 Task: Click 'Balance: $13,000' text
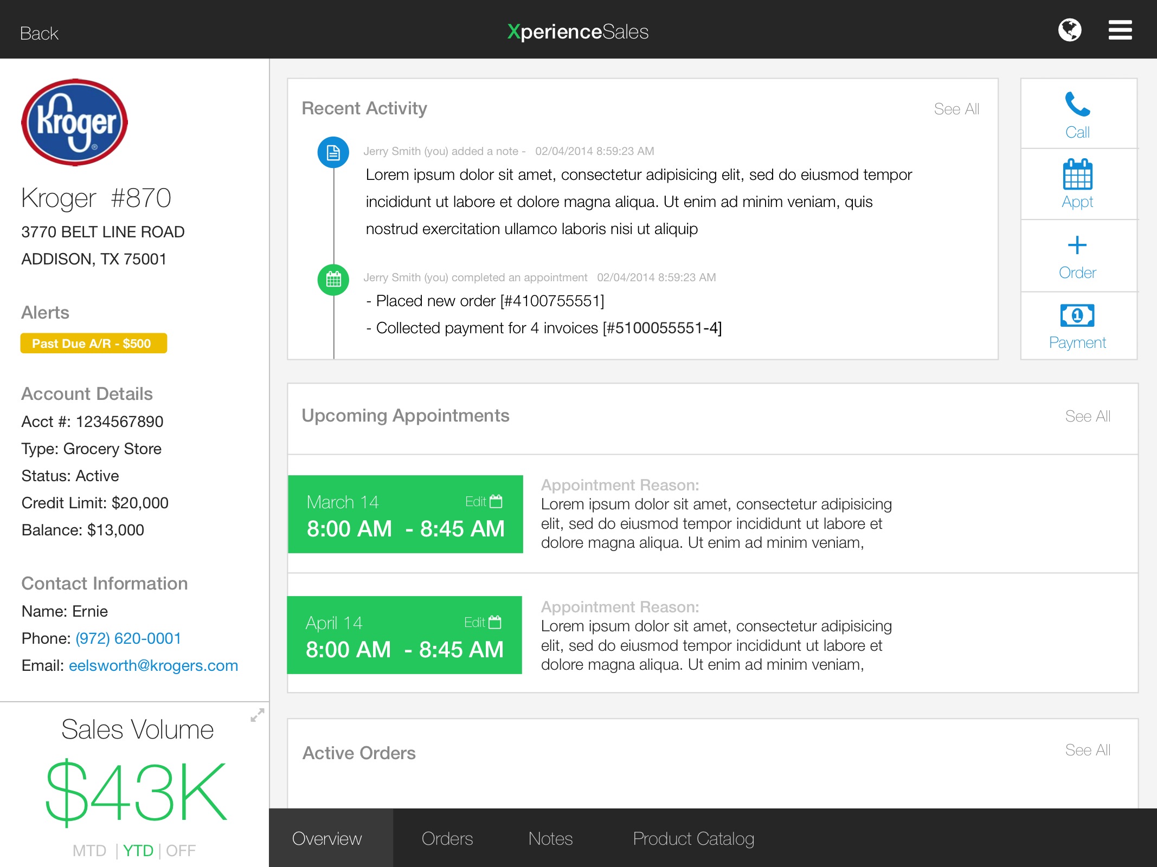pos(83,530)
